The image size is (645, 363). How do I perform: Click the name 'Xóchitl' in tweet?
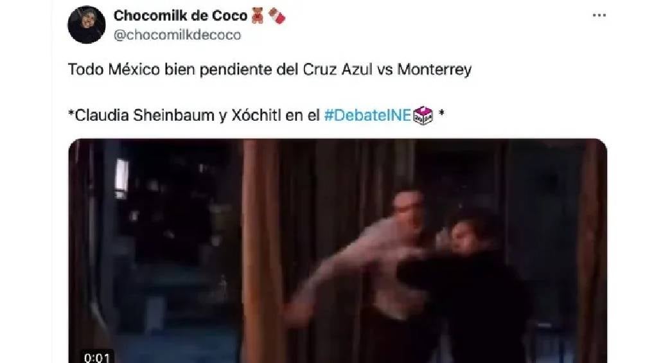coord(256,115)
